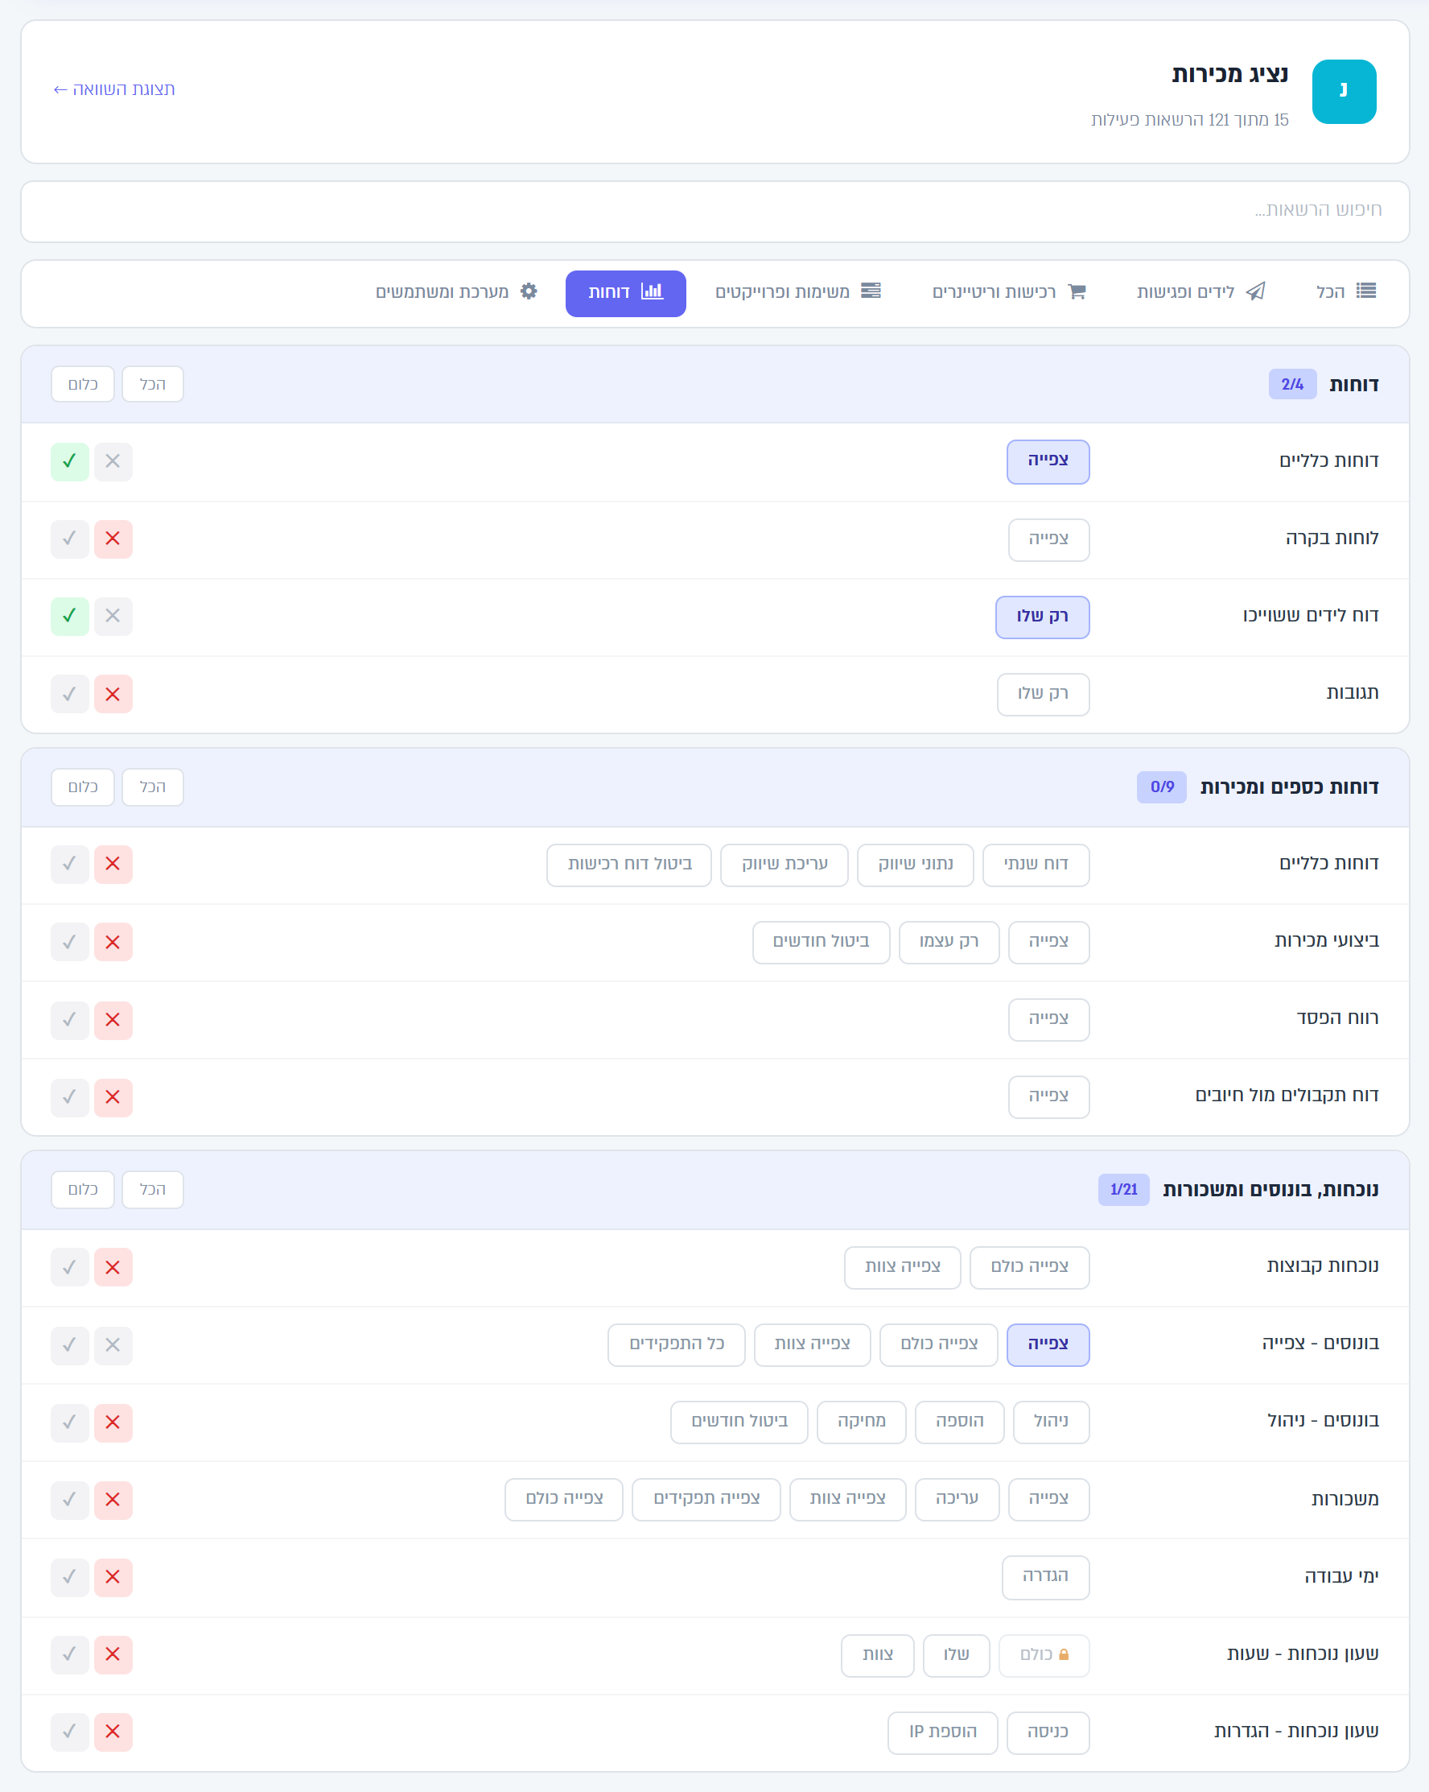Enable צפייה תפקידים chip in משכורות
Image resolution: width=1429 pixels, height=1792 pixels.
[706, 1499]
